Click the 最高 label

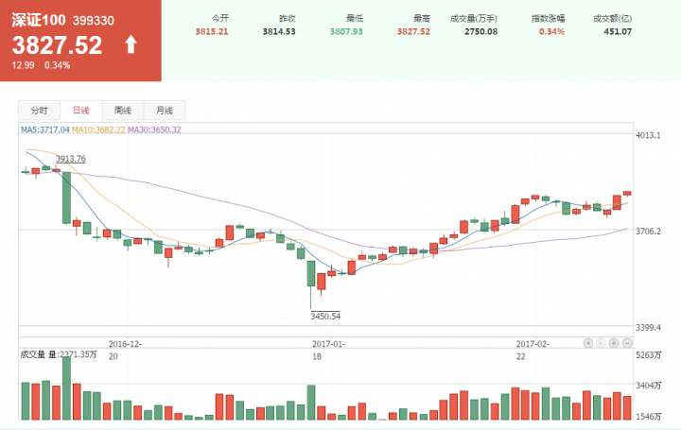pos(422,18)
